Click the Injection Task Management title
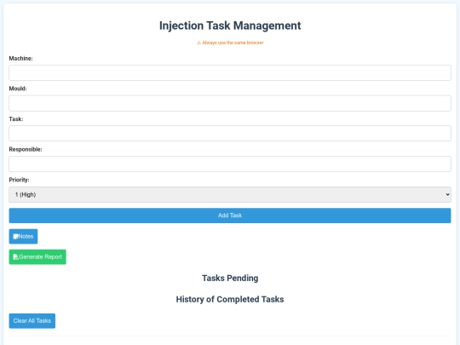Viewport: 460px width, 345px height. point(230,26)
